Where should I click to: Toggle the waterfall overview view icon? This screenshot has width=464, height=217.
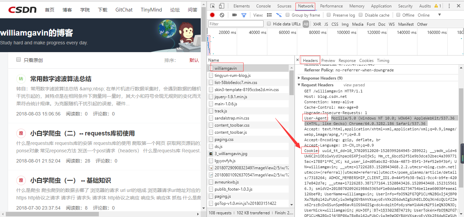coord(279,15)
